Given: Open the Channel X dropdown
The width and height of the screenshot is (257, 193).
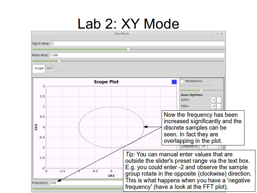Looking at the screenshot, I should (210, 146).
